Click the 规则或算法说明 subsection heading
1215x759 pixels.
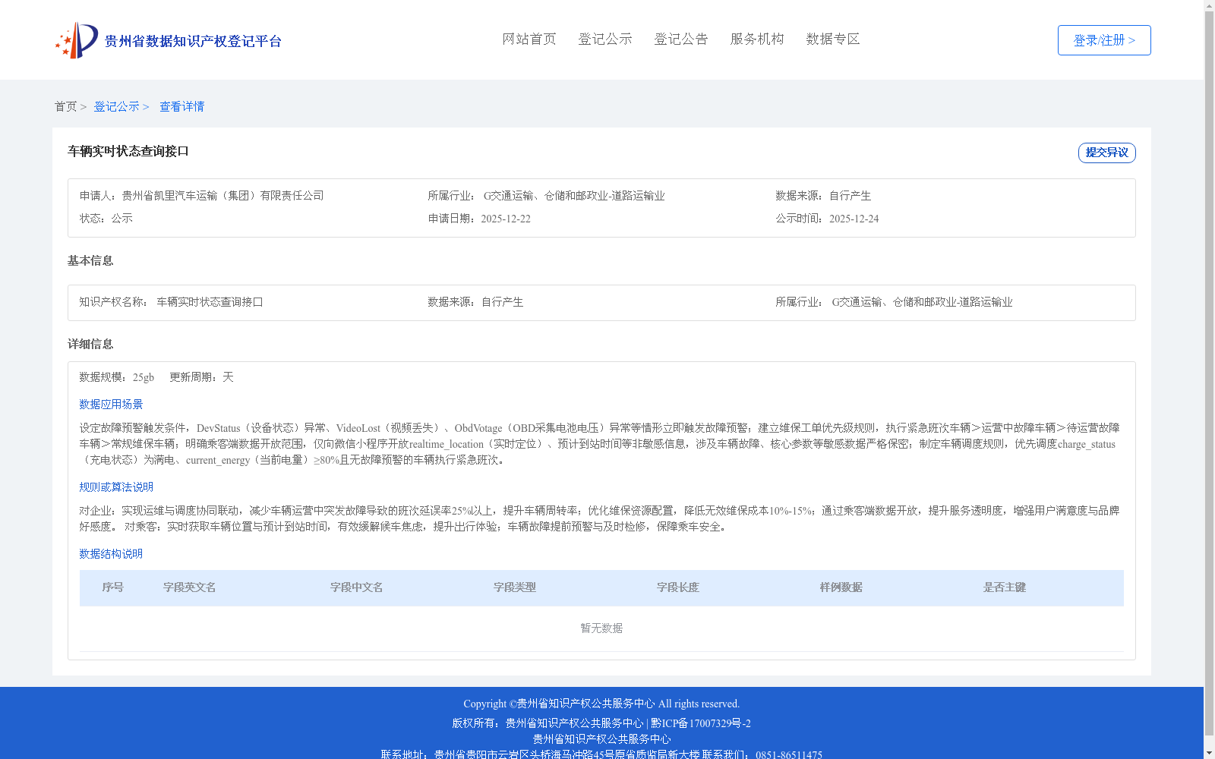tap(116, 487)
